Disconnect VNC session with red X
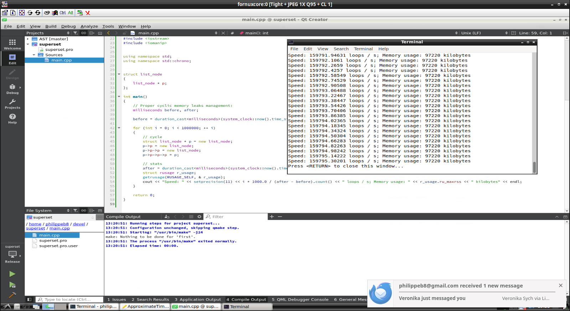The image size is (570, 311). point(88,13)
